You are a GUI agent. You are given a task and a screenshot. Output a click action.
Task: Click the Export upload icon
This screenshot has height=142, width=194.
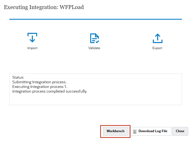coord(157,38)
